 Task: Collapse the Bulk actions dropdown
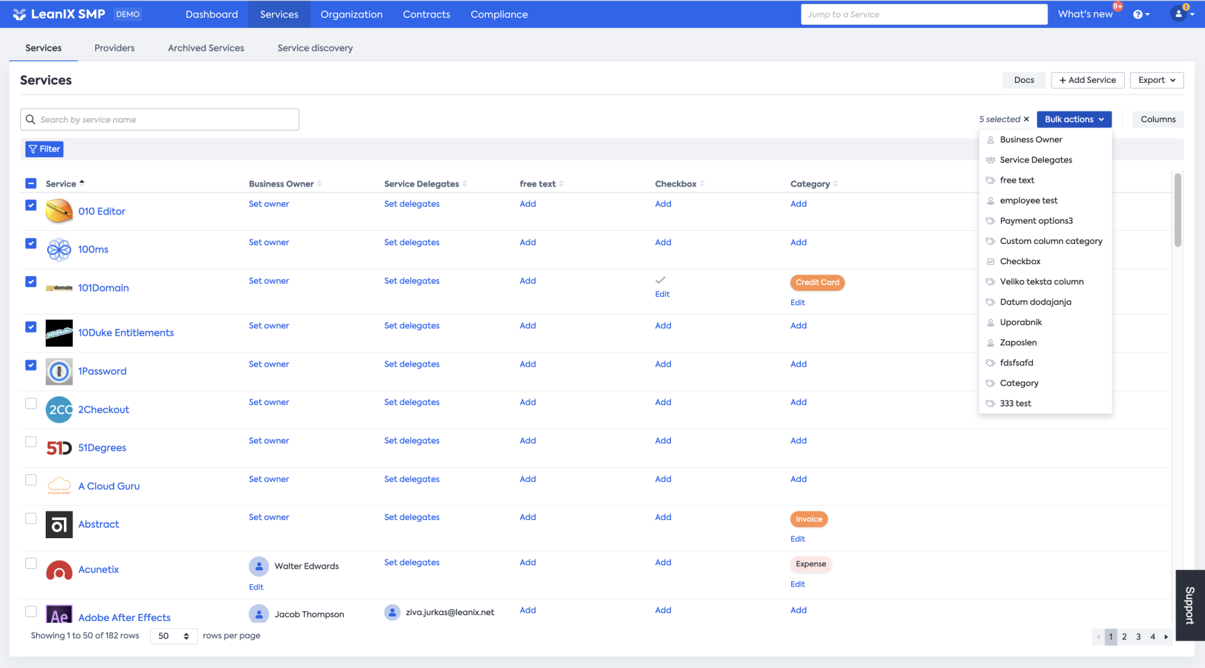(x=1074, y=119)
